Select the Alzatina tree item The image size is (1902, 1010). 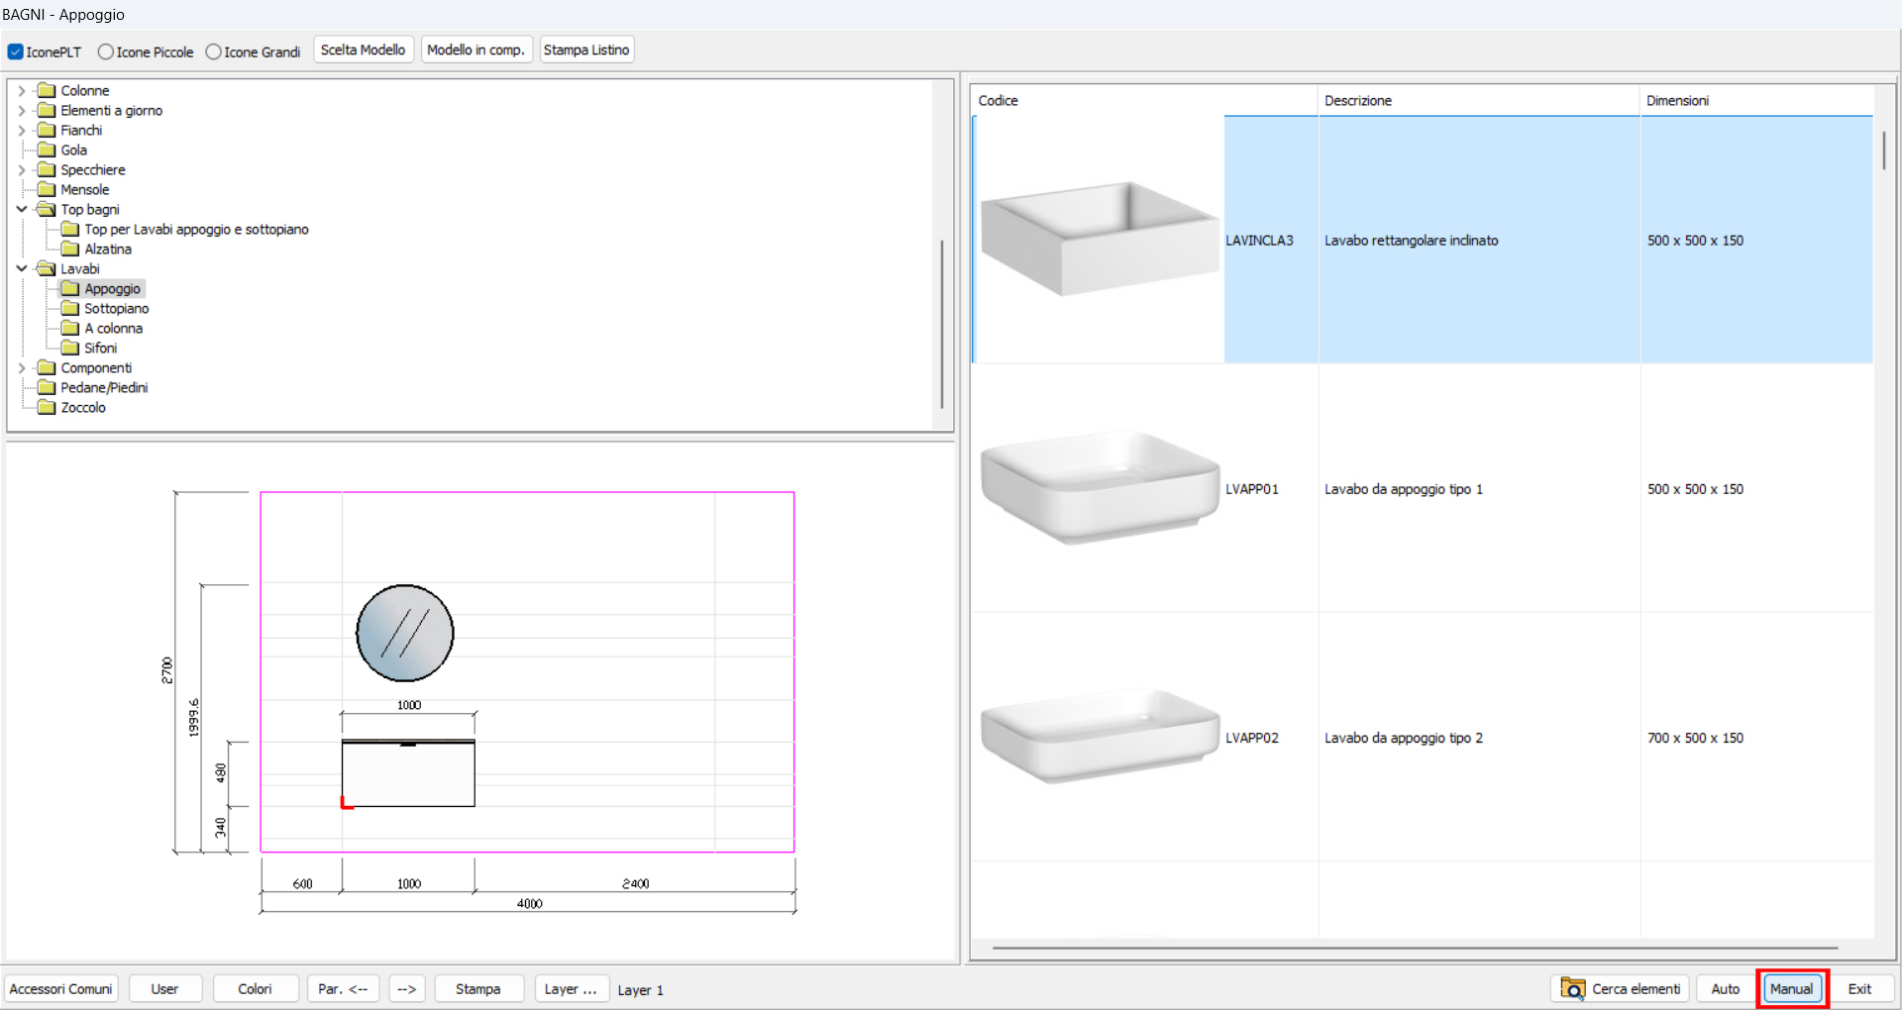108,249
